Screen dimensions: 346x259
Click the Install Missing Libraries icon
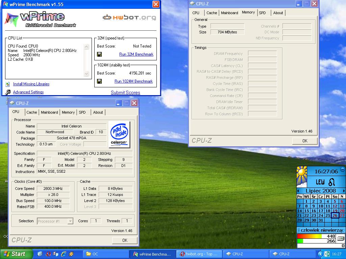coord(8,84)
